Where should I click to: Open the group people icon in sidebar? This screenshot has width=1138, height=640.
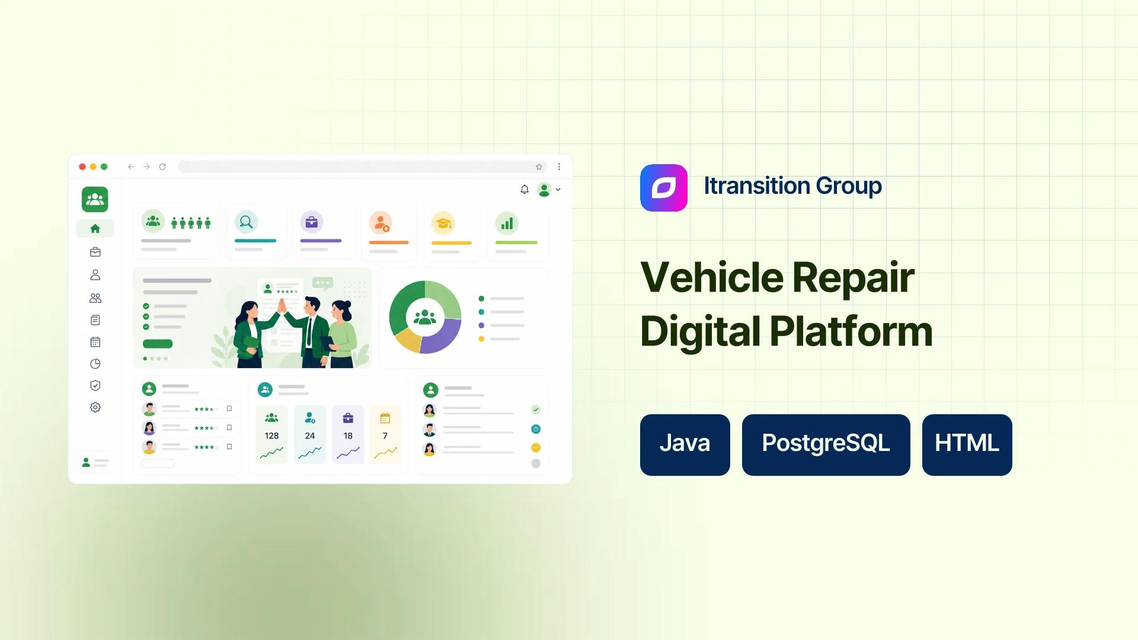(95, 298)
